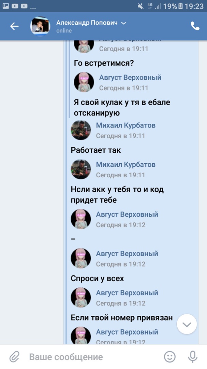This screenshot has width=207, height=369.
Task: Tap the microphone voice message icon
Action: pos(193,357)
